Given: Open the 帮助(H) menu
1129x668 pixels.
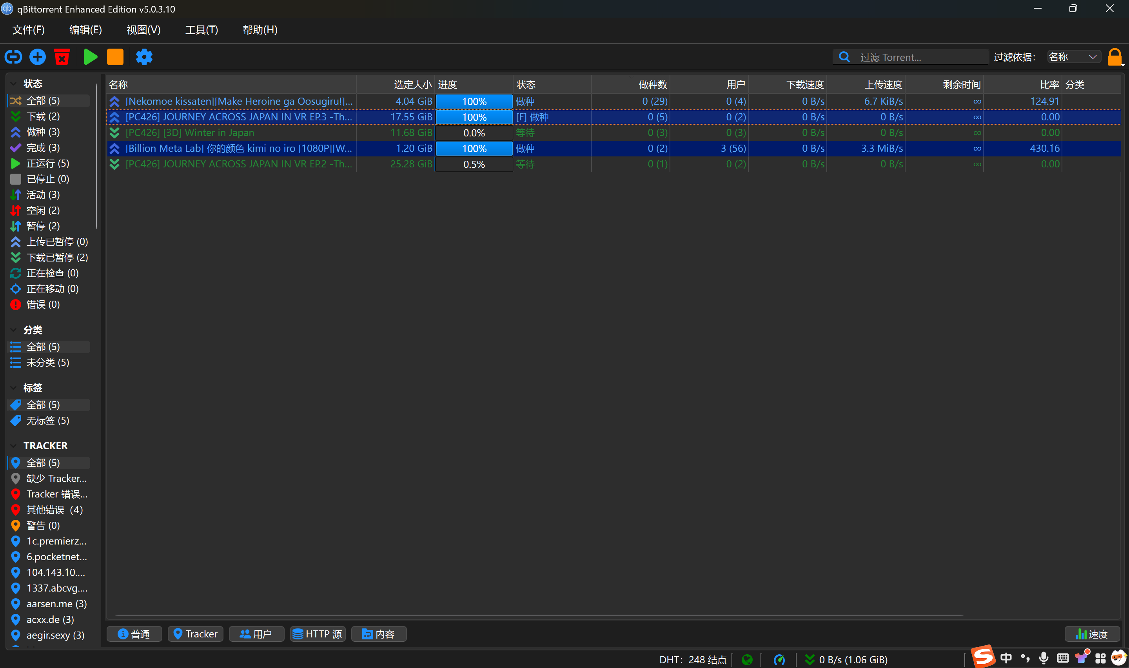Looking at the screenshot, I should tap(260, 30).
